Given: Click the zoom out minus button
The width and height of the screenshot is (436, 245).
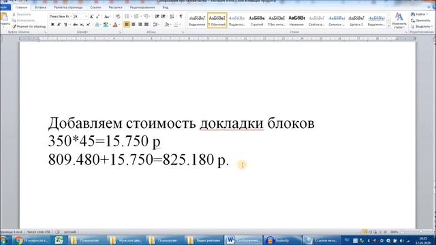Looking at the screenshot, I should [403, 231].
